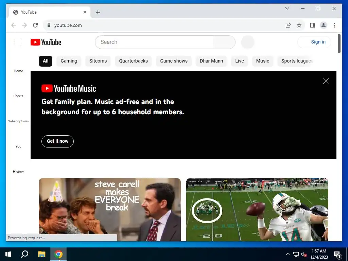The image size is (348, 261).
Task: Select the Live filter chip
Action: coord(240,61)
